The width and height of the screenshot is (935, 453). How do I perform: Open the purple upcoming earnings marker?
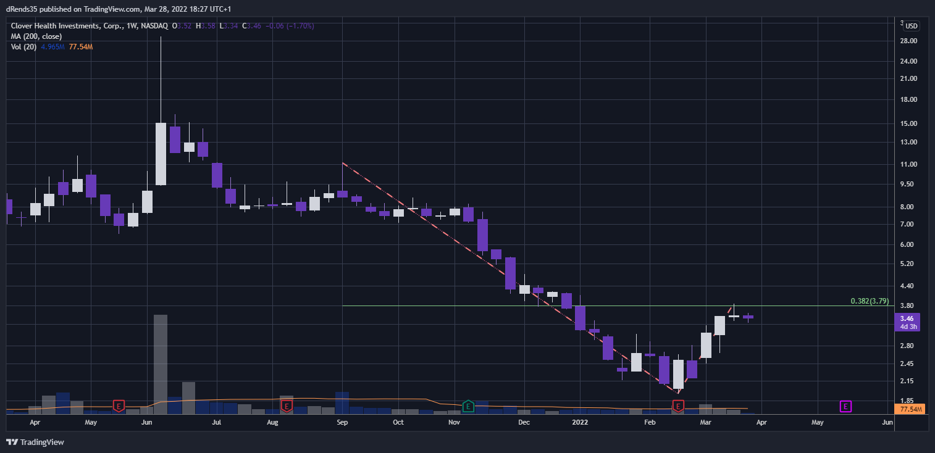click(846, 405)
